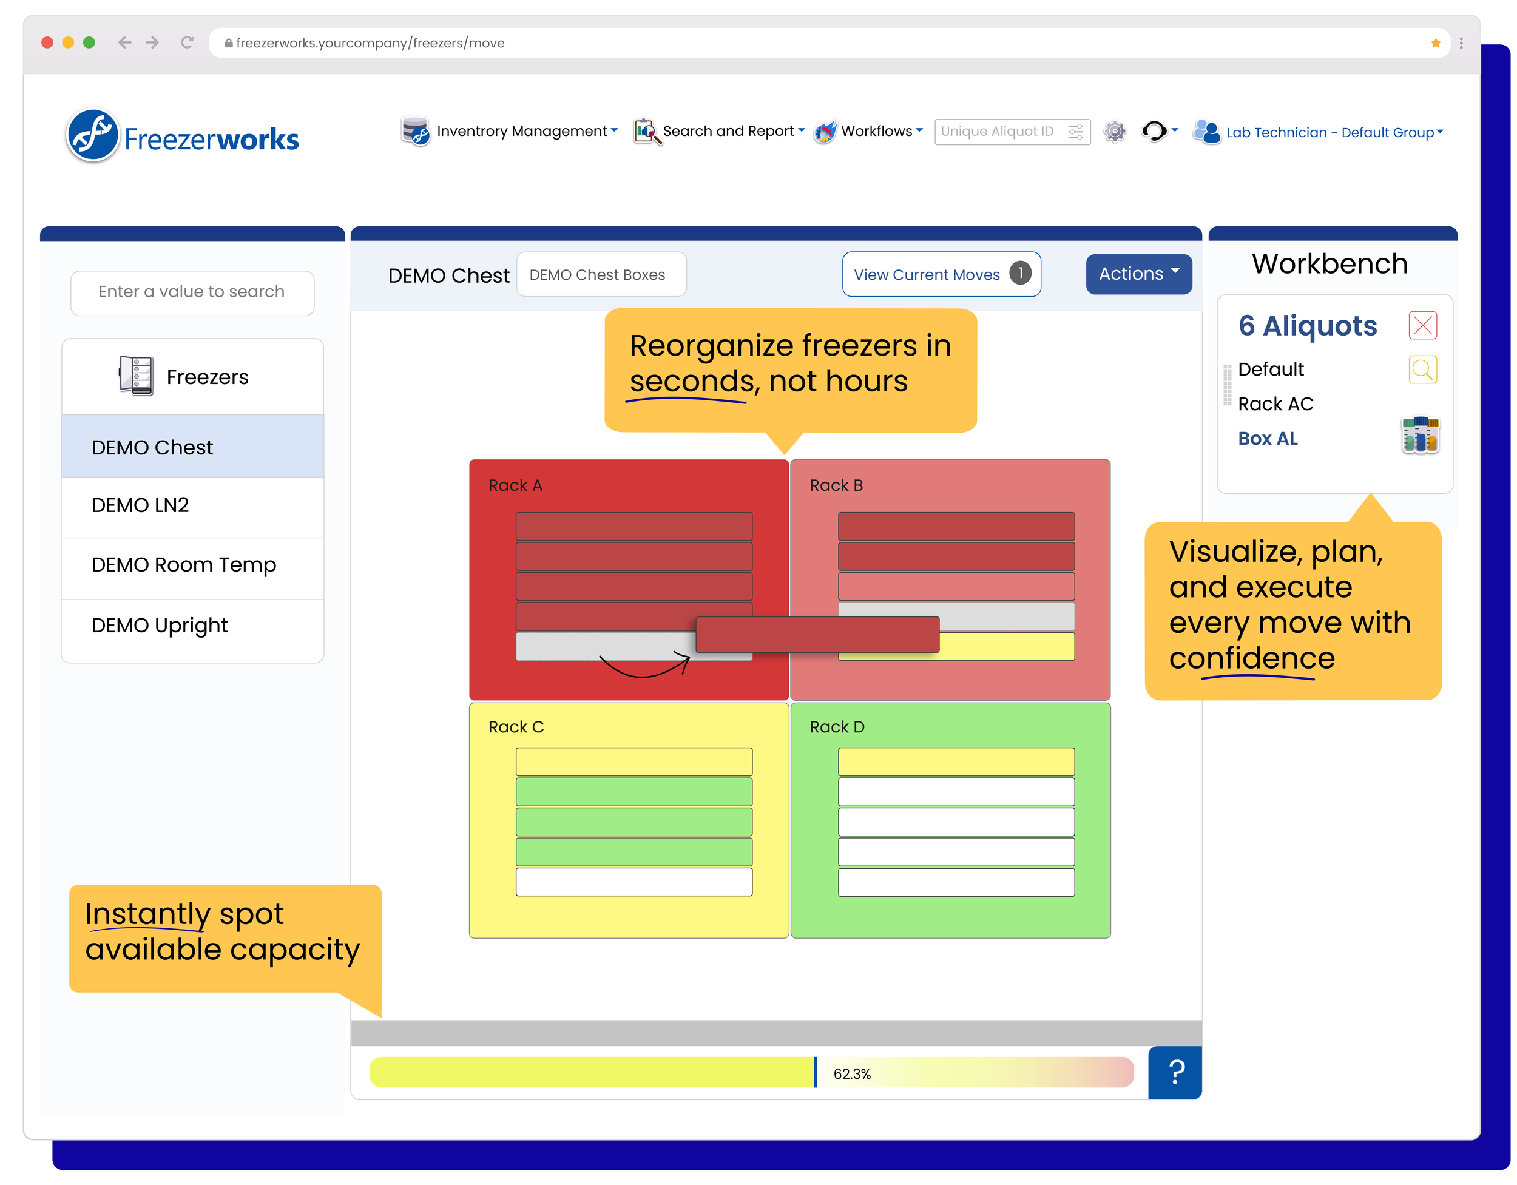Click the filter icon in Unique Aliquot ID field
Viewport: 1517px width, 1185px height.
pyautogui.click(x=1075, y=131)
